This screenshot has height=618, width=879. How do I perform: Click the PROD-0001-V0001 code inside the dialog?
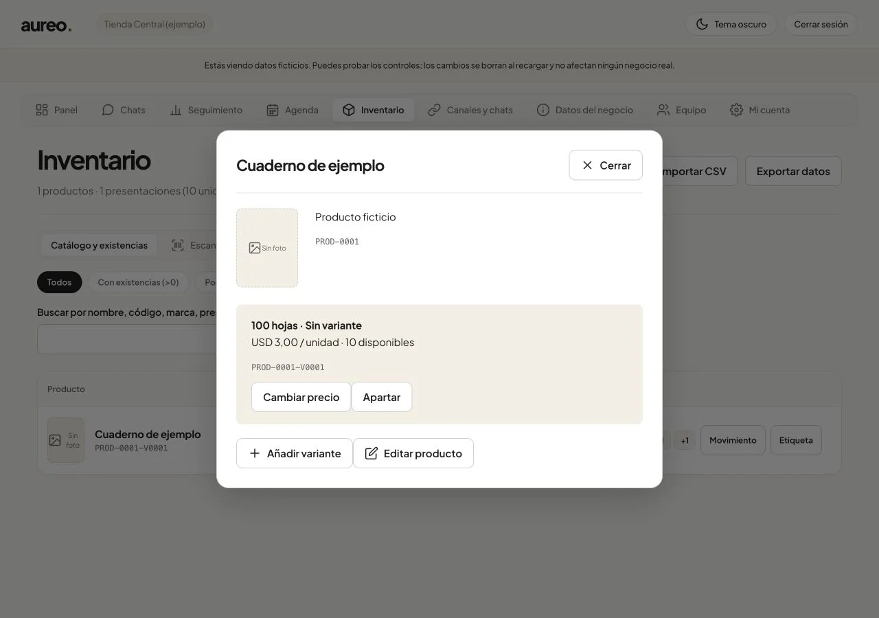click(288, 367)
